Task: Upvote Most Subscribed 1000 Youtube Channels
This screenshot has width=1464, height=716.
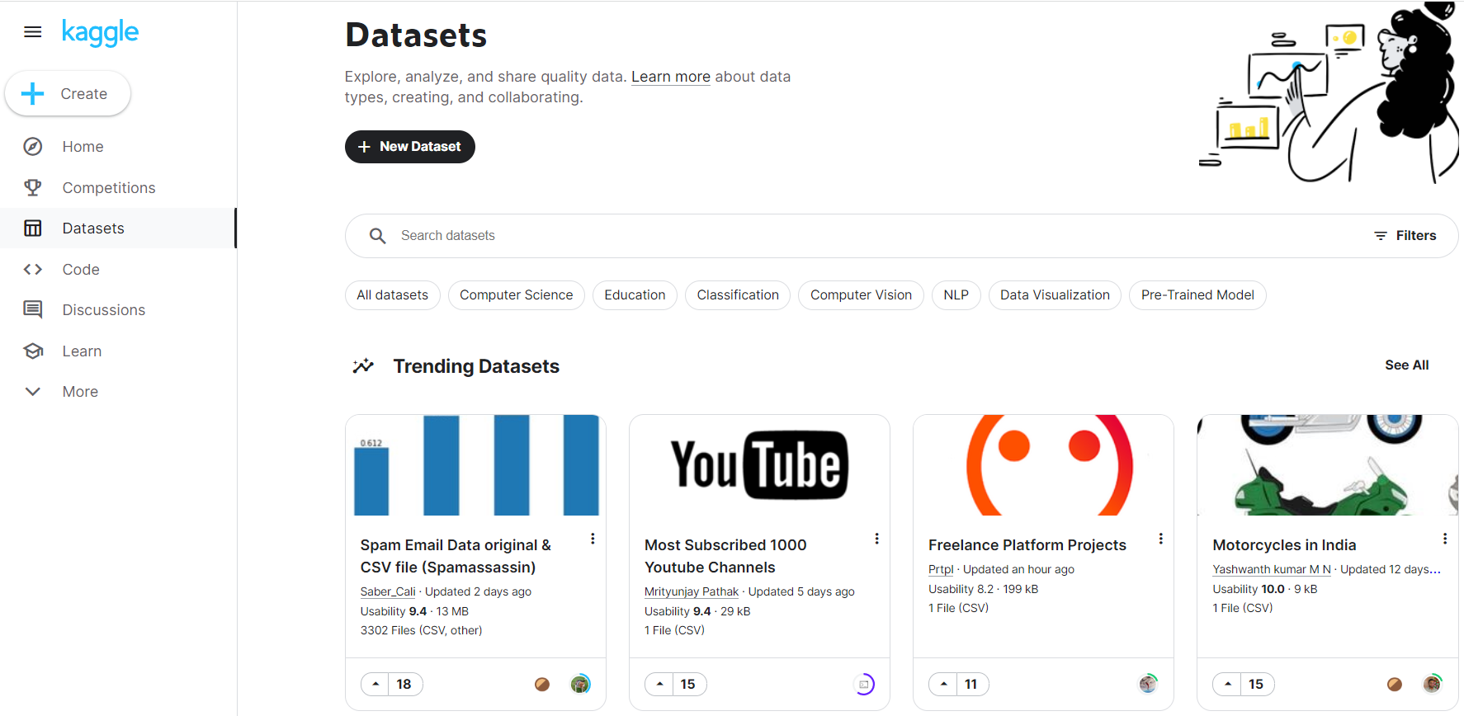Action: tap(659, 684)
